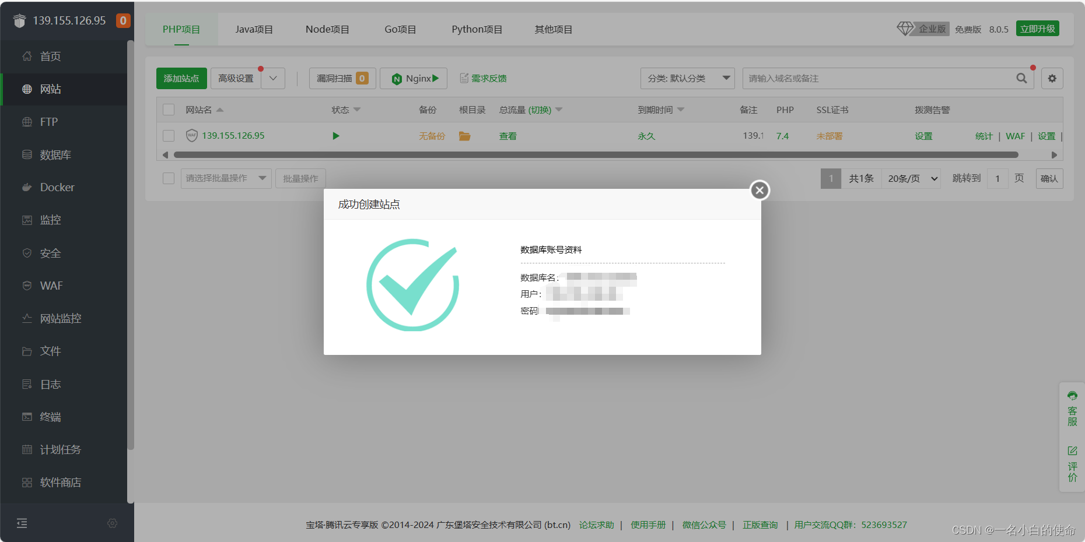Viewport: 1085px width, 542px height.
Task: Click the 计划任务 calendar icon
Action: pos(27,449)
